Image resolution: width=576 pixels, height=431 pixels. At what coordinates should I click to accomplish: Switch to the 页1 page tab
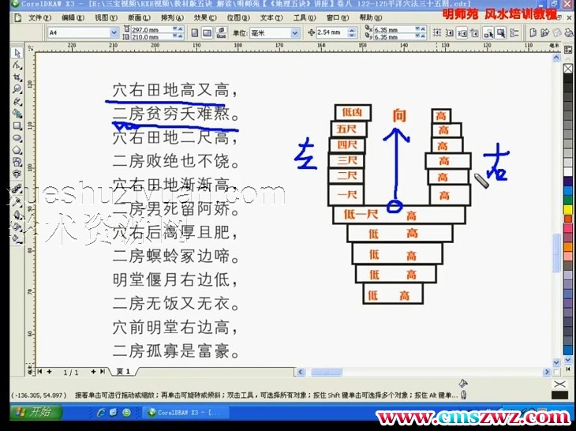pyautogui.click(x=124, y=372)
